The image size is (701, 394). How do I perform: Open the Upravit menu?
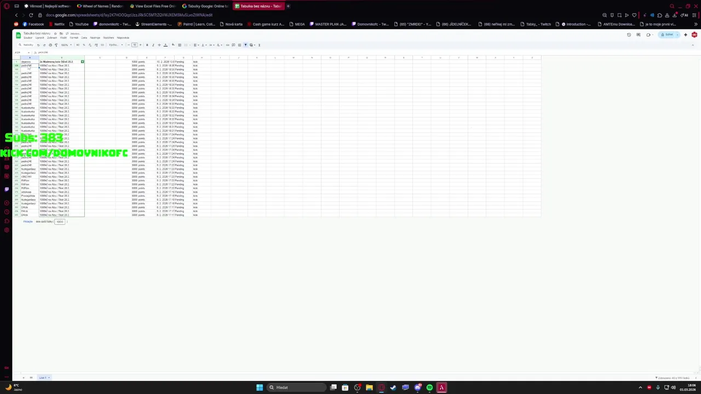(x=39, y=38)
